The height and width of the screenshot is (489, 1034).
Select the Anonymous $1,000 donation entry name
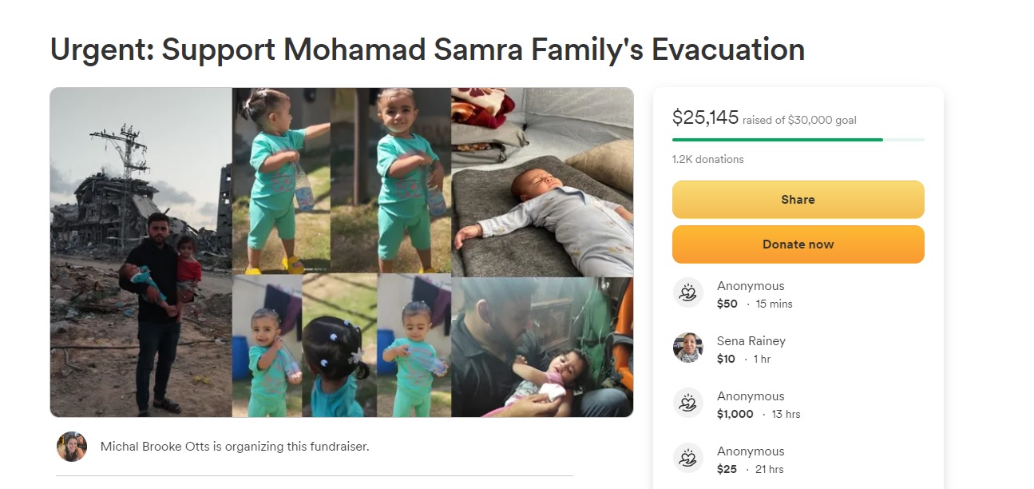click(751, 396)
